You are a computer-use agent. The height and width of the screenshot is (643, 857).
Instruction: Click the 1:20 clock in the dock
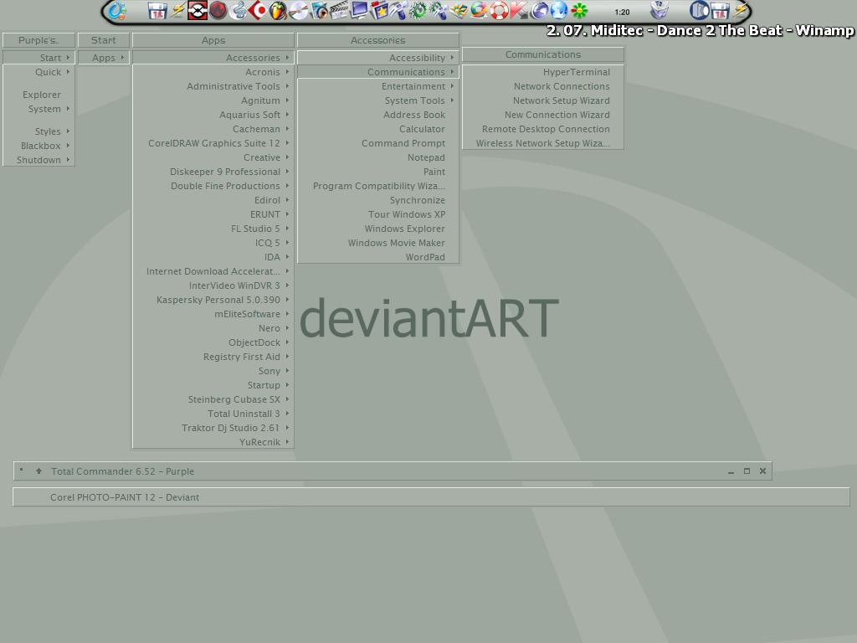click(x=622, y=12)
